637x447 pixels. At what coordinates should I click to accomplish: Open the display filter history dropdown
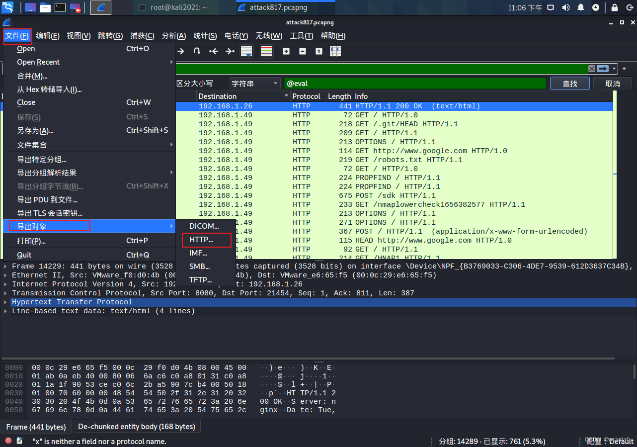614,69
